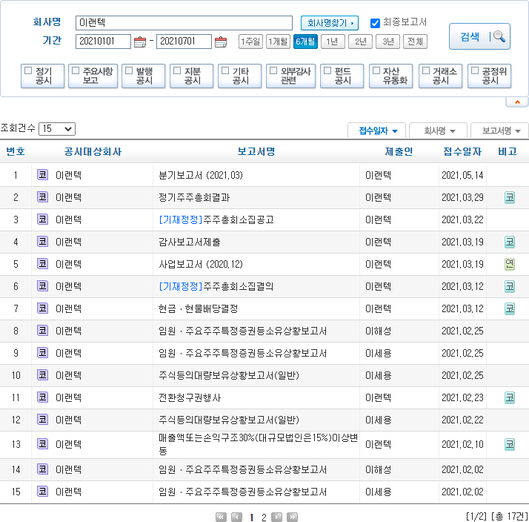This screenshot has height=522, width=529.
Task: Open 주식등의대량보유상황보고서 dated 2021.02.22
Action: tap(229, 420)
